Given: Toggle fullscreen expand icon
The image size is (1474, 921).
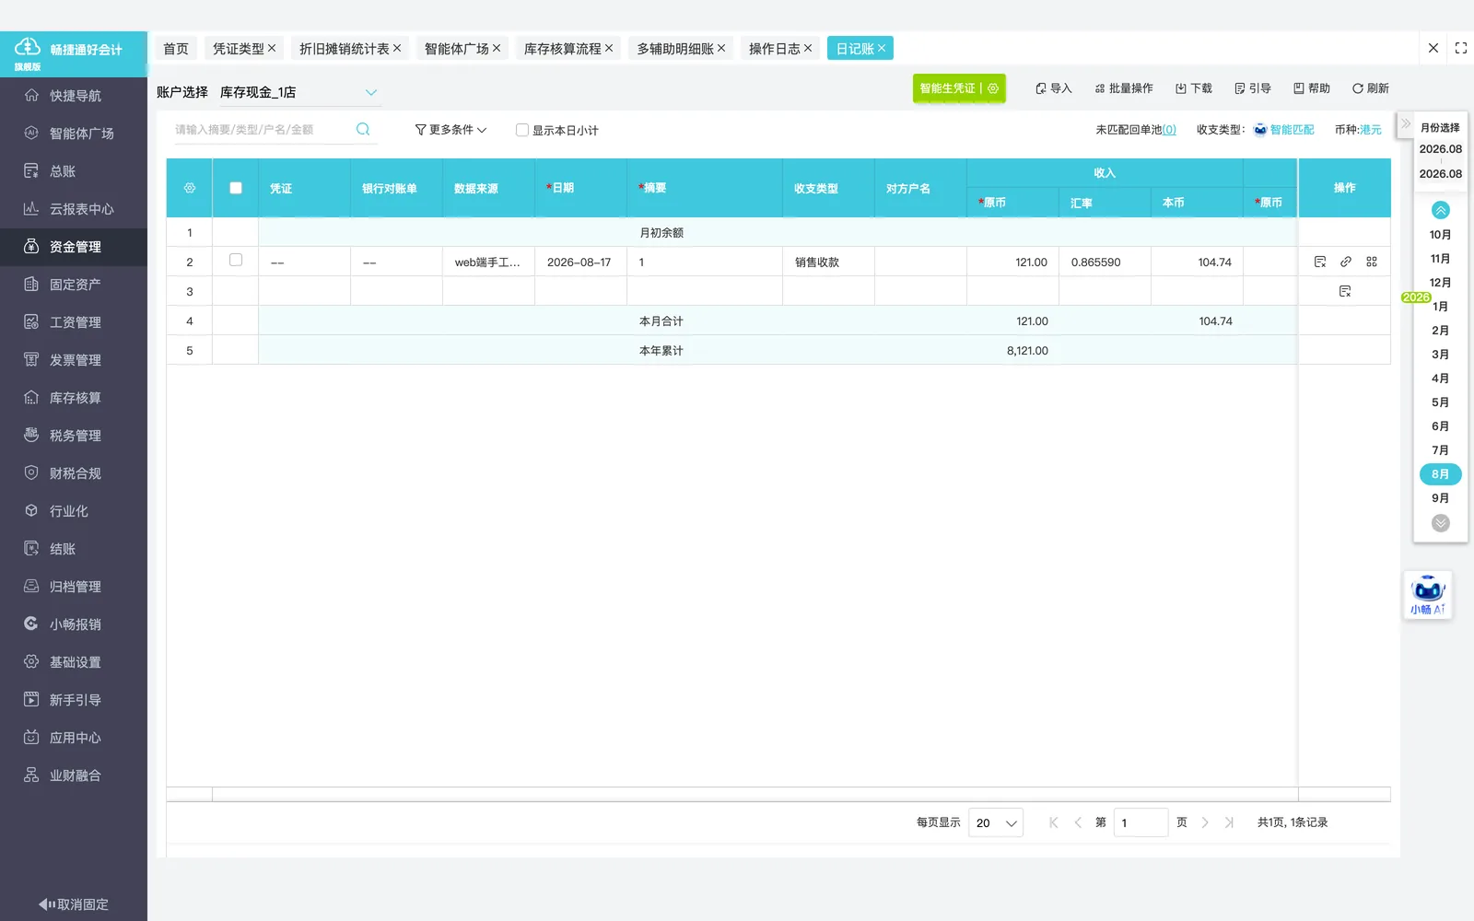Looking at the screenshot, I should [1461, 48].
